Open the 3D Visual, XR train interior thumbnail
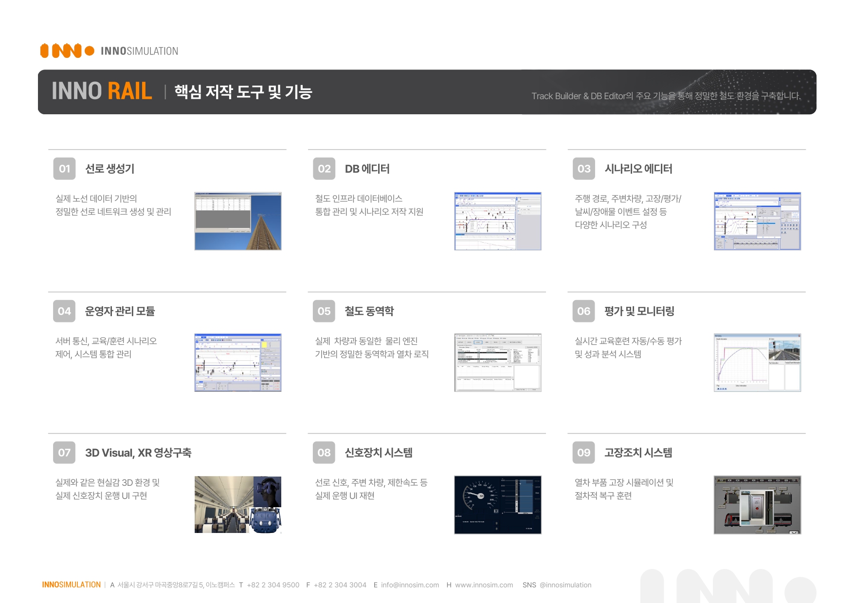854x603 pixels. (x=238, y=505)
